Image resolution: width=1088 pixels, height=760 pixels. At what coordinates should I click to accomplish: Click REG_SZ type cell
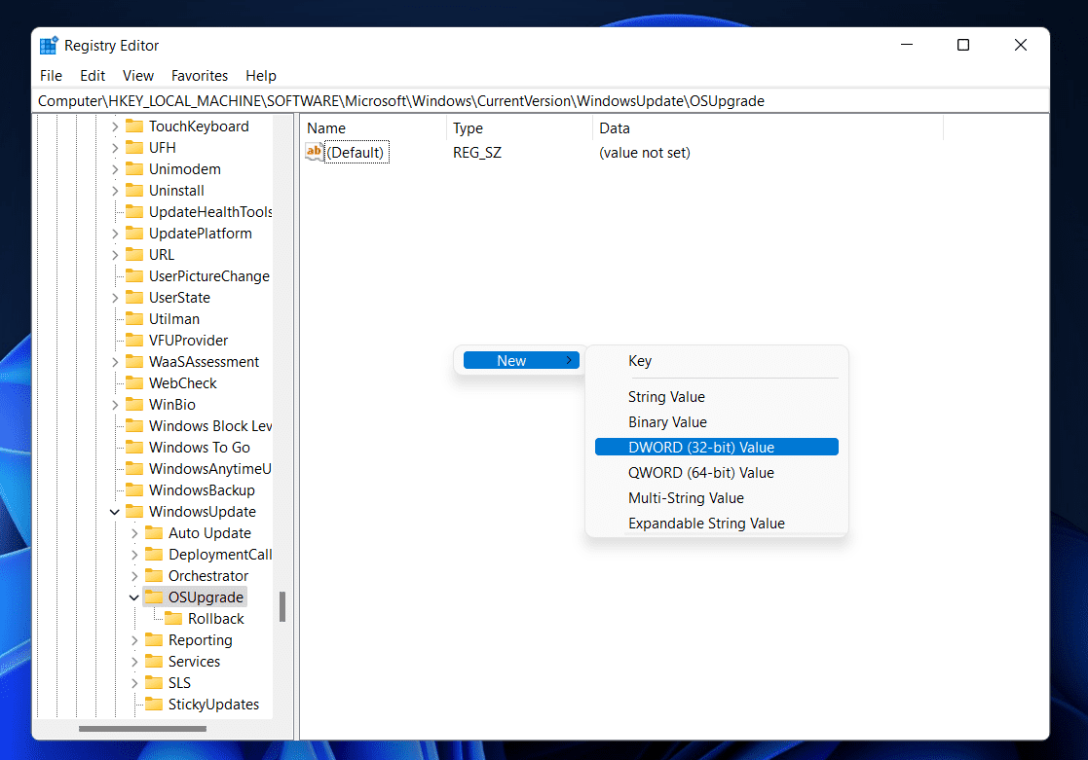(x=477, y=153)
